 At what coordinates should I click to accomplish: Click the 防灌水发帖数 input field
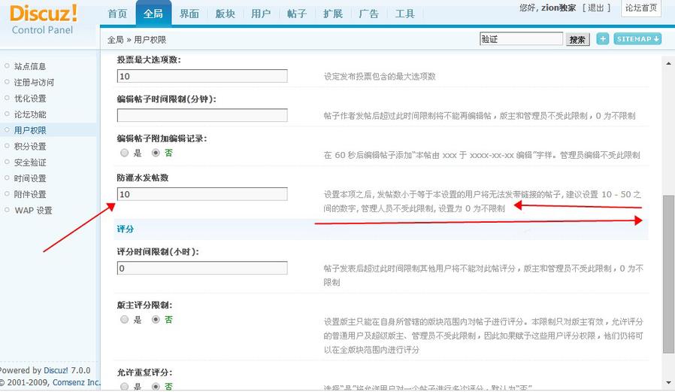click(x=202, y=194)
